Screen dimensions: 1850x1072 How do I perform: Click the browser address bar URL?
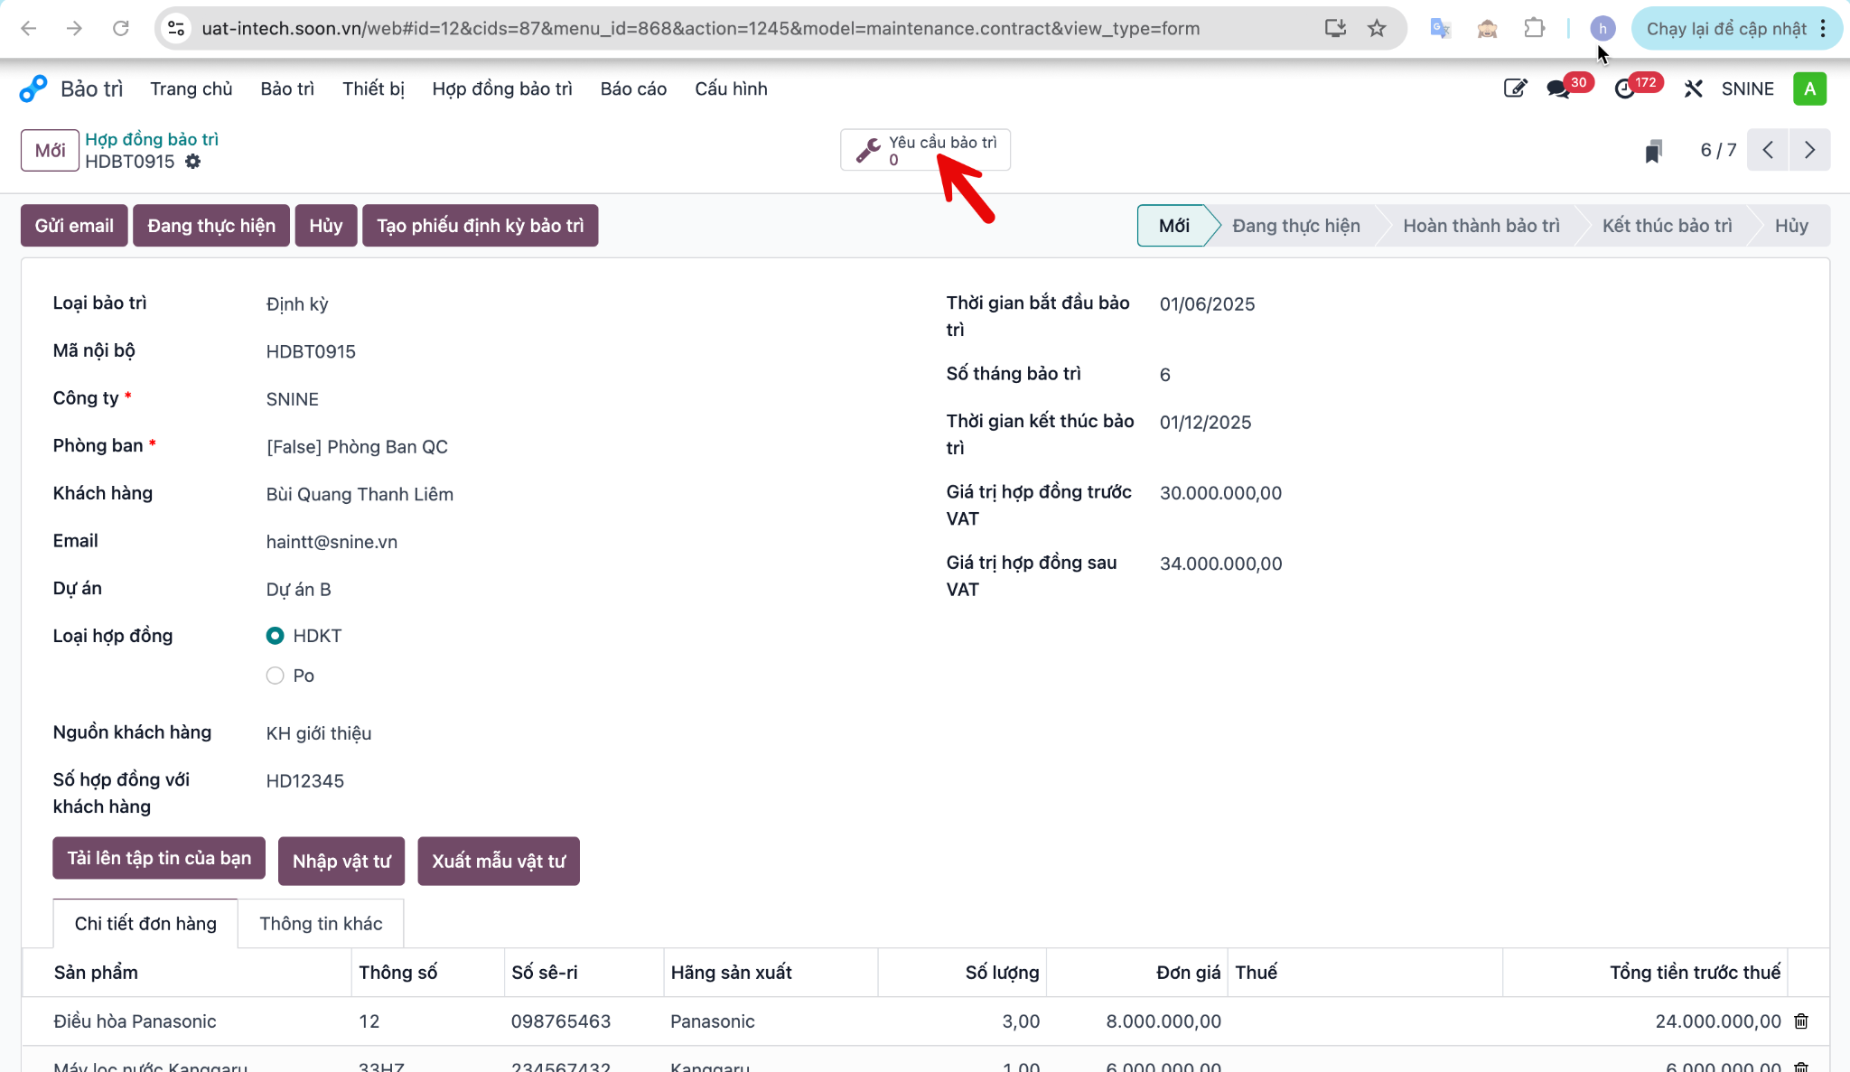coord(700,28)
